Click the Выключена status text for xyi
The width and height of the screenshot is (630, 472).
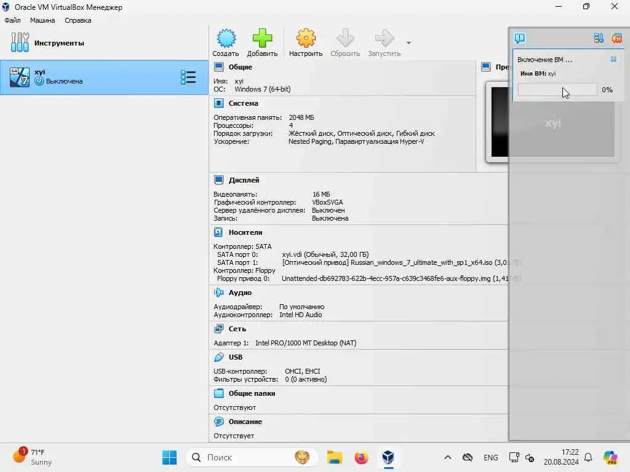[64, 81]
